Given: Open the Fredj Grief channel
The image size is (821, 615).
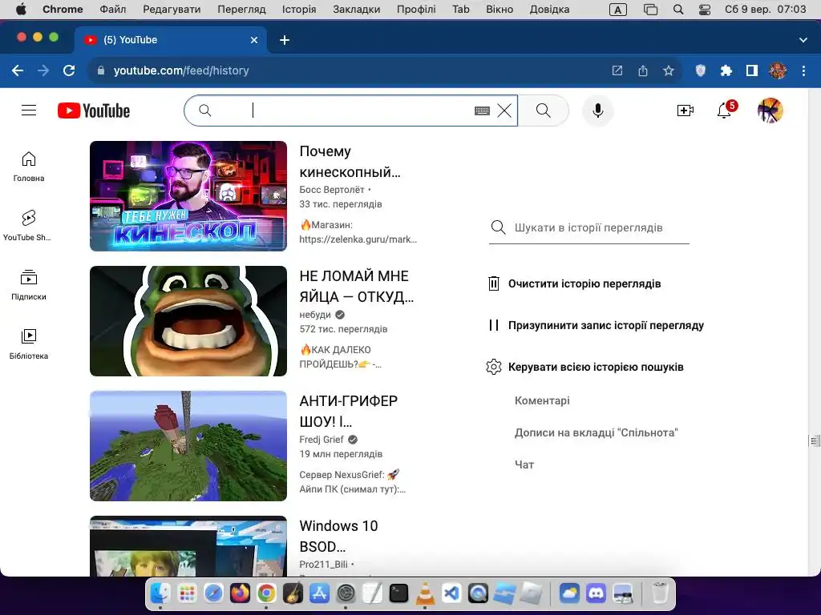Looking at the screenshot, I should [322, 440].
